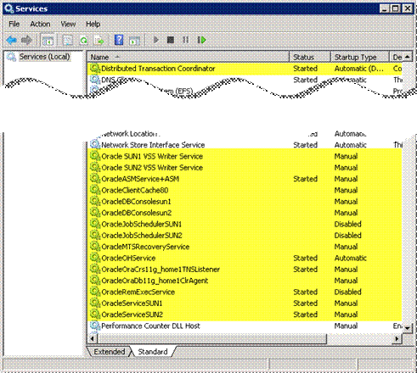Click the Forward arrow toolbar icon
The height and width of the screenshot is (373, 417).
pos(27,40)
